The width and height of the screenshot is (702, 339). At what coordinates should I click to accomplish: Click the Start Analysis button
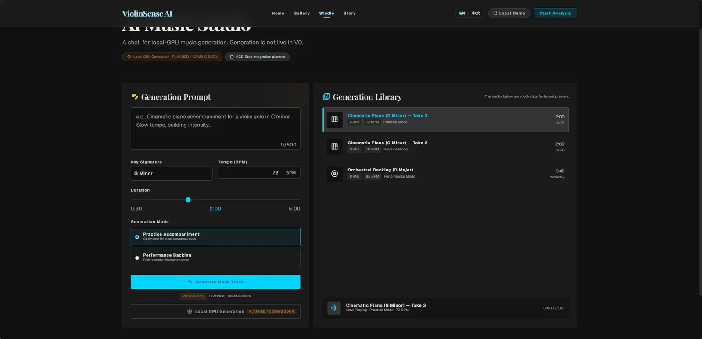(555, 14)
